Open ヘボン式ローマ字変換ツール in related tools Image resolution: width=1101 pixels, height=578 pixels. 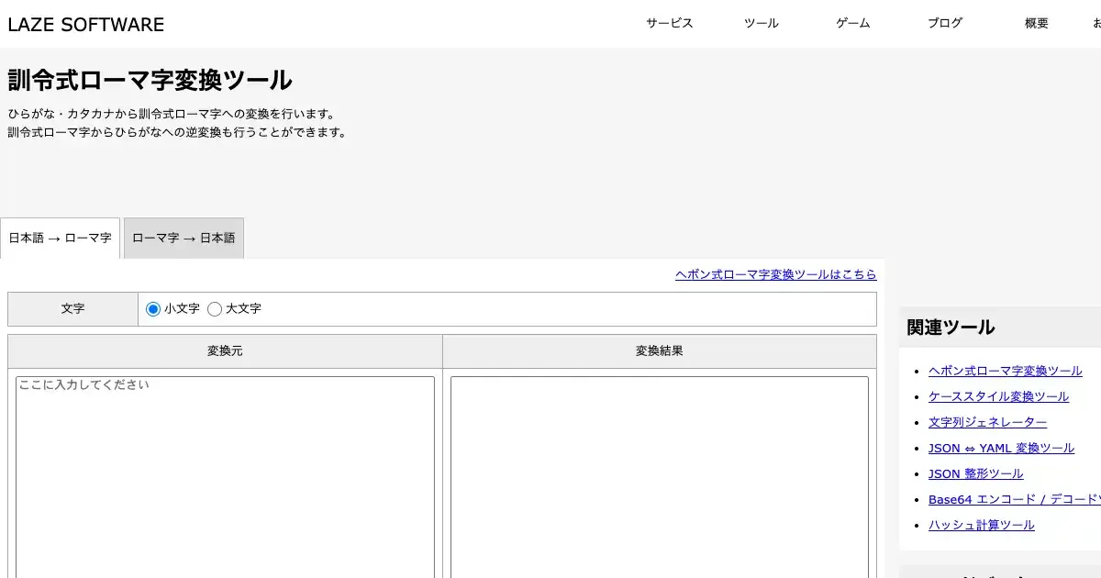(x=1005, y=371)
